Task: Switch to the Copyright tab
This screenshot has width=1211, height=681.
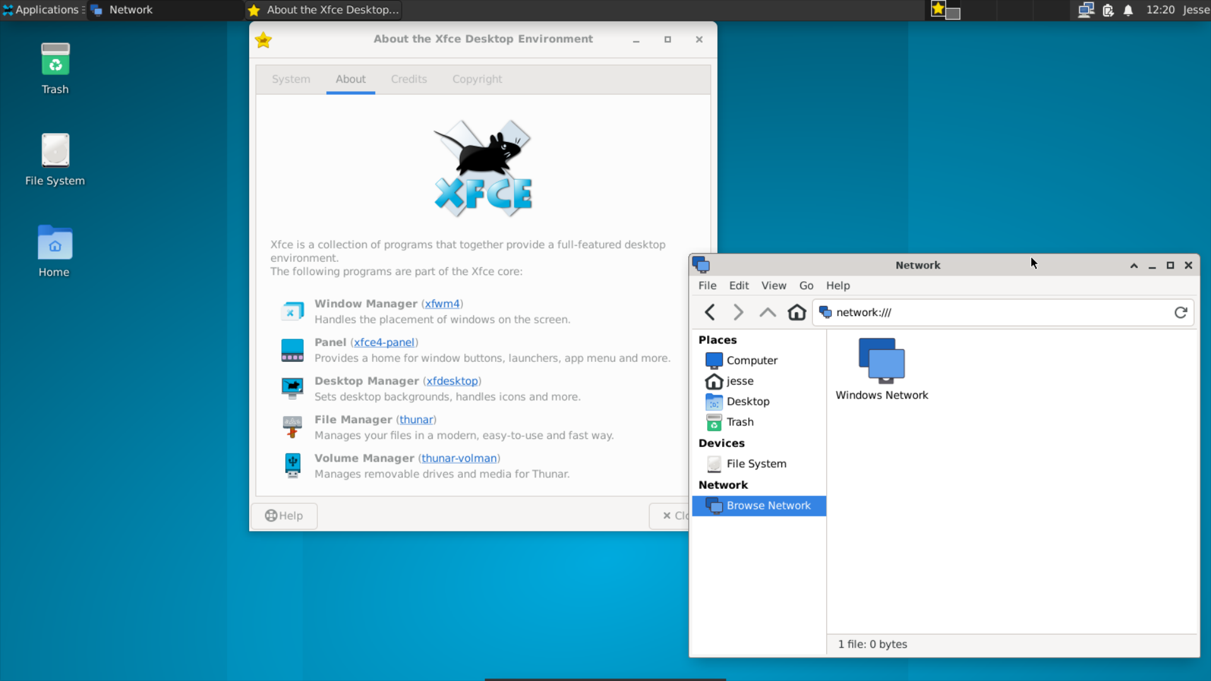Action: coord(477,79)
